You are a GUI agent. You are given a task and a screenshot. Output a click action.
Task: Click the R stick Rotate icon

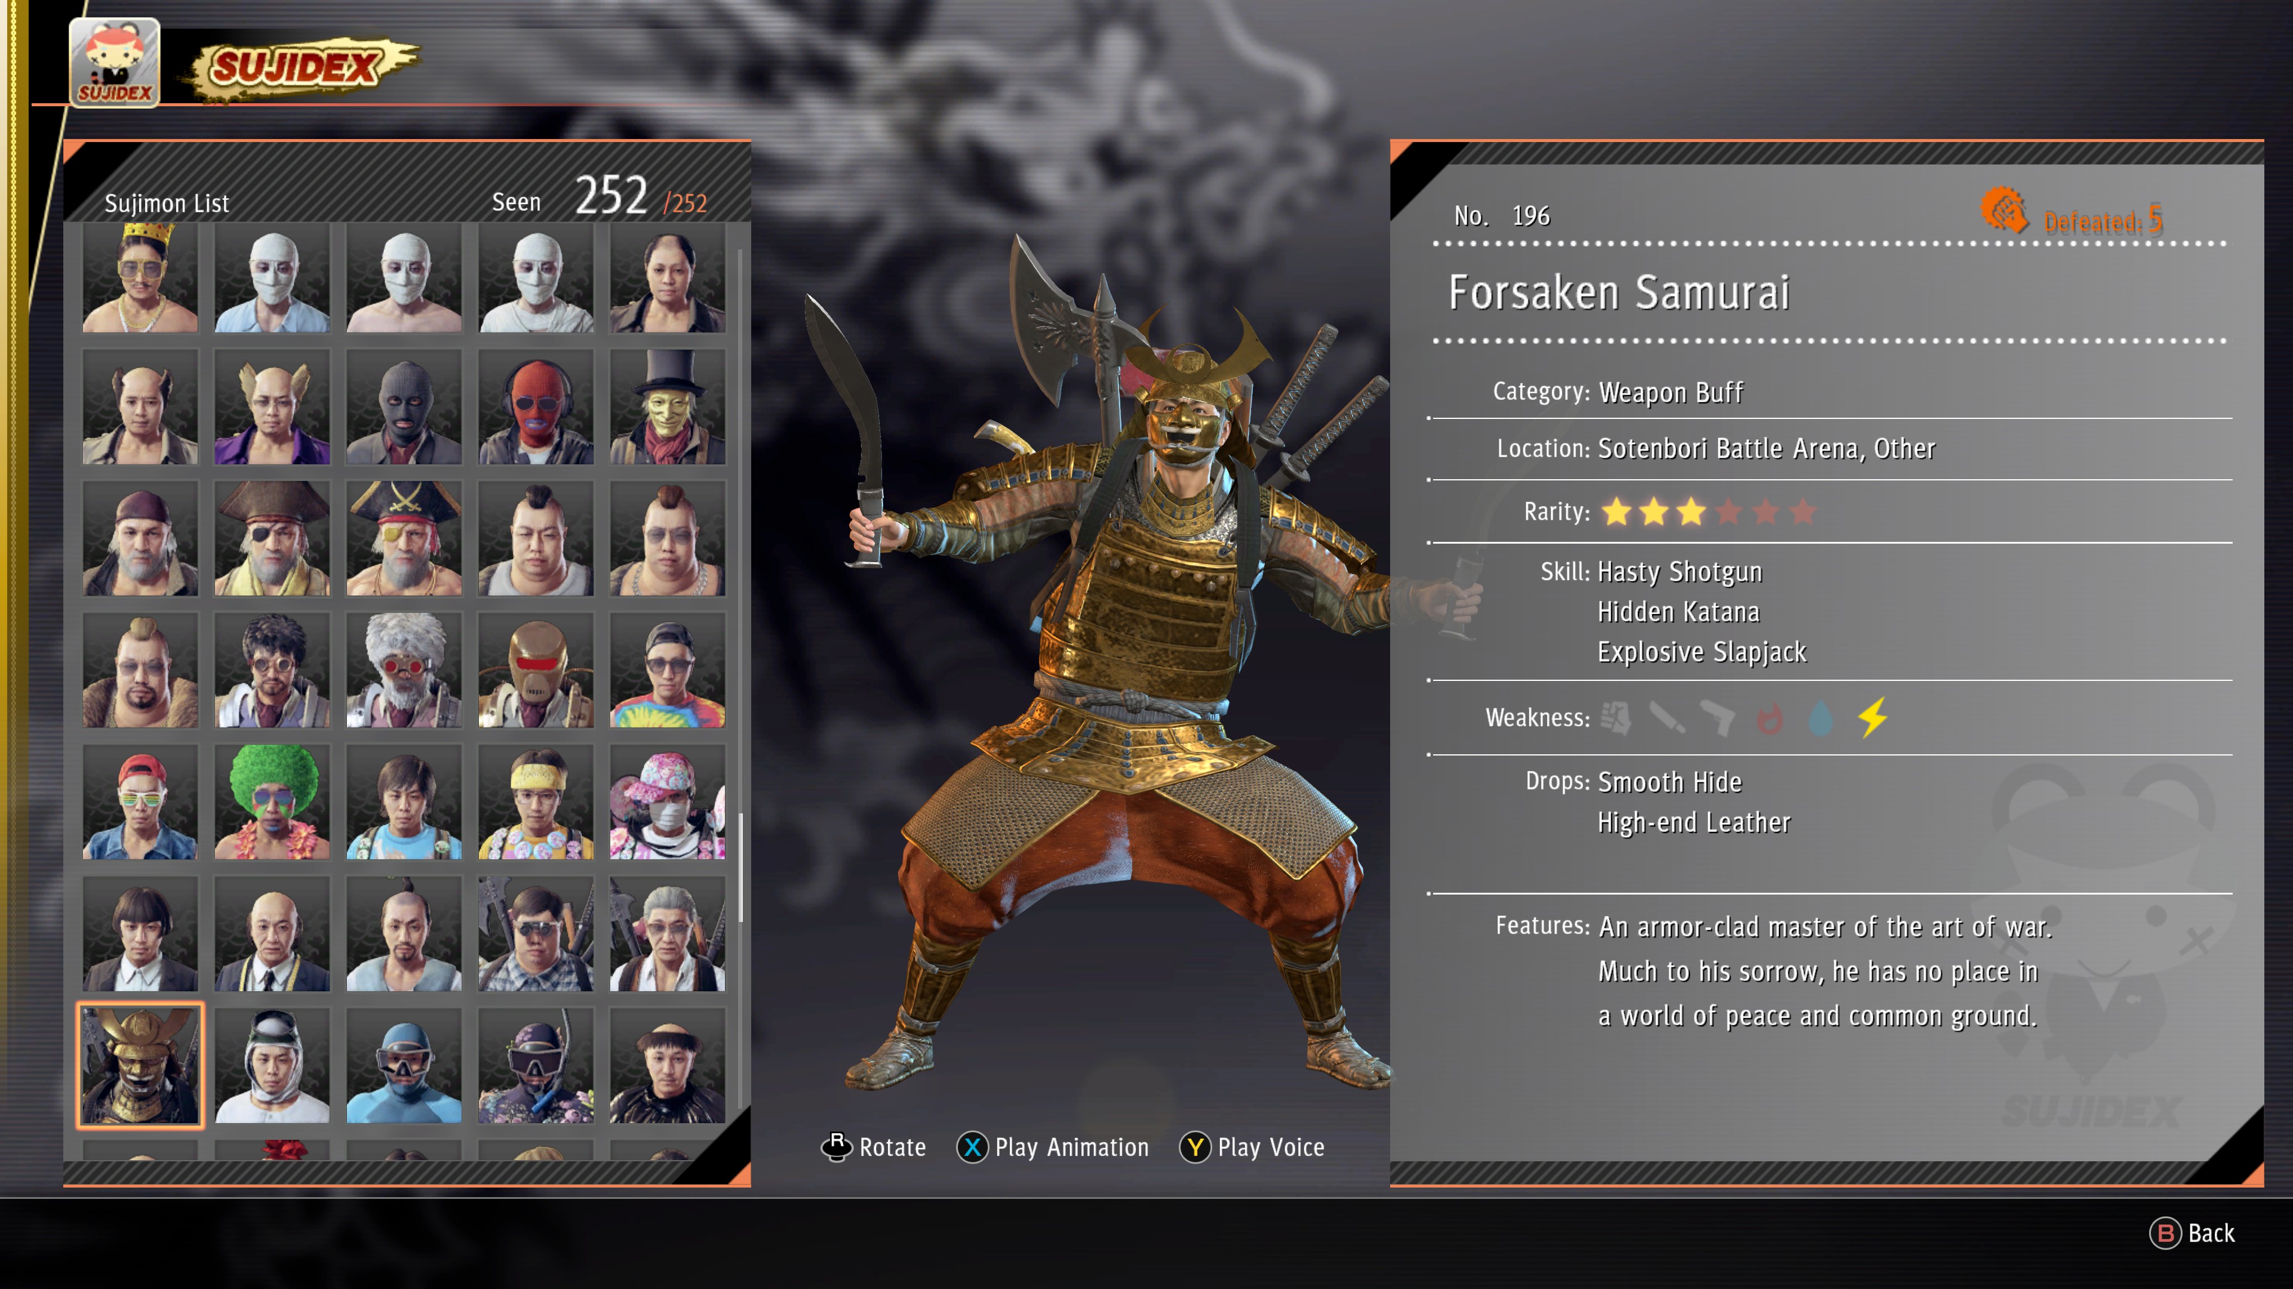(x=837, y=1146)
